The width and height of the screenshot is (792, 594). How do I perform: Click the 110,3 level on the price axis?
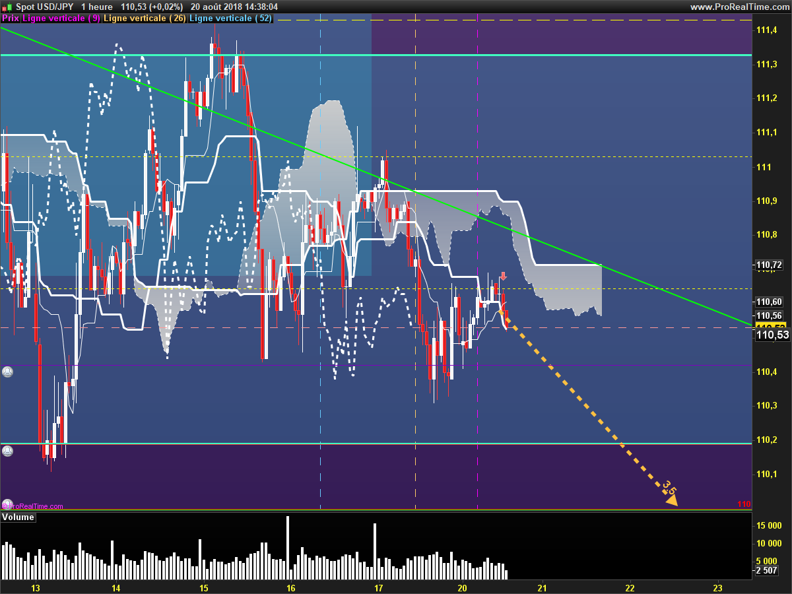[766, 405]
